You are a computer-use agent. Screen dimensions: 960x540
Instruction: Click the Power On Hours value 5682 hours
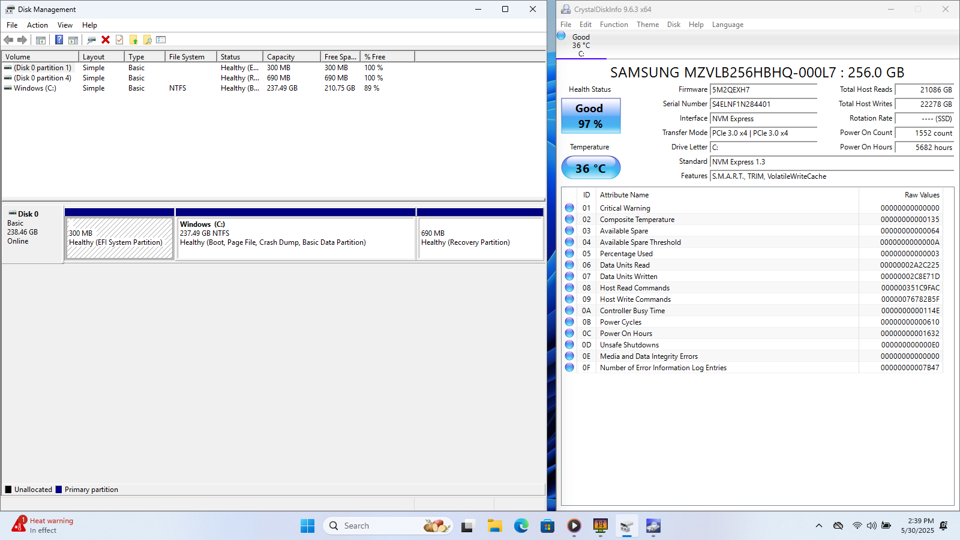[x=924, y=147]
